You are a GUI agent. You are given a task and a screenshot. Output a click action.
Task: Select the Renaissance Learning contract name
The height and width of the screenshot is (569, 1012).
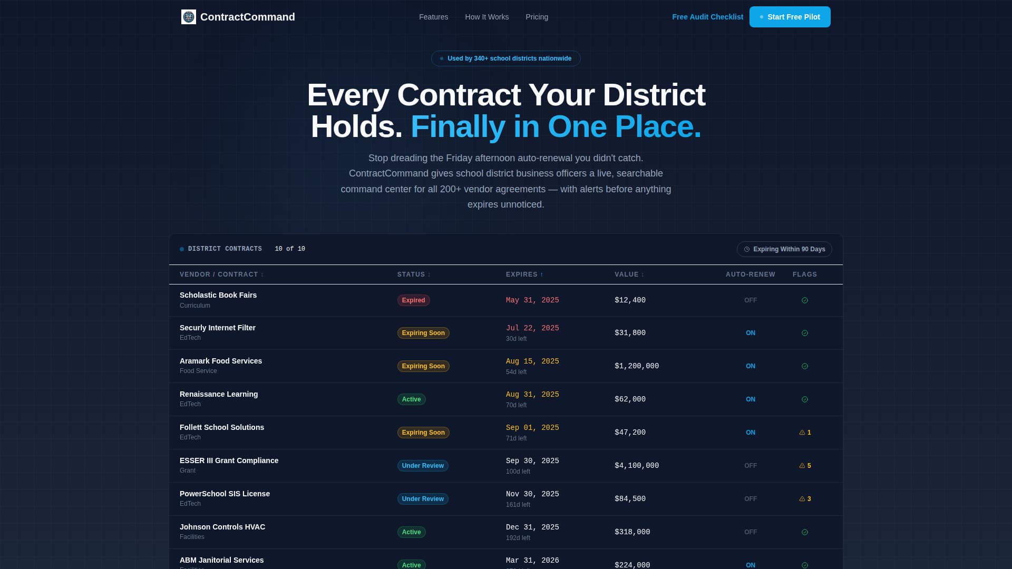coord(219,394)
